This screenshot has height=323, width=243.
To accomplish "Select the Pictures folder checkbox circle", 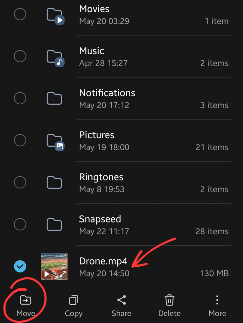I will [20, 140].
